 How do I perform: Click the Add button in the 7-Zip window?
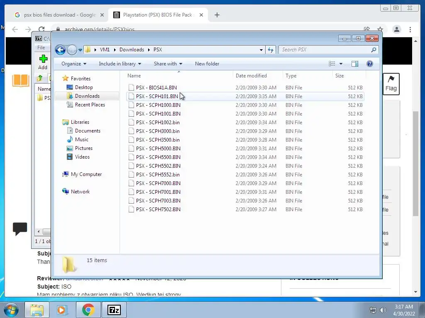[43, 62]
